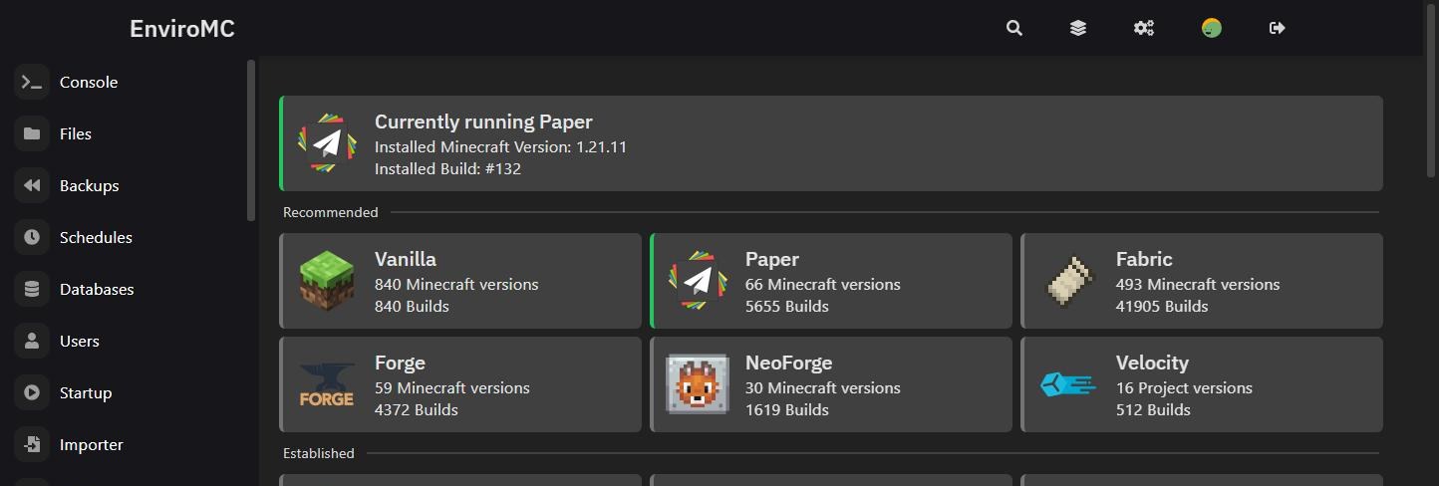1439x486 pixels.
Task: Click the Recommended section label
Action: pos(331,212)
